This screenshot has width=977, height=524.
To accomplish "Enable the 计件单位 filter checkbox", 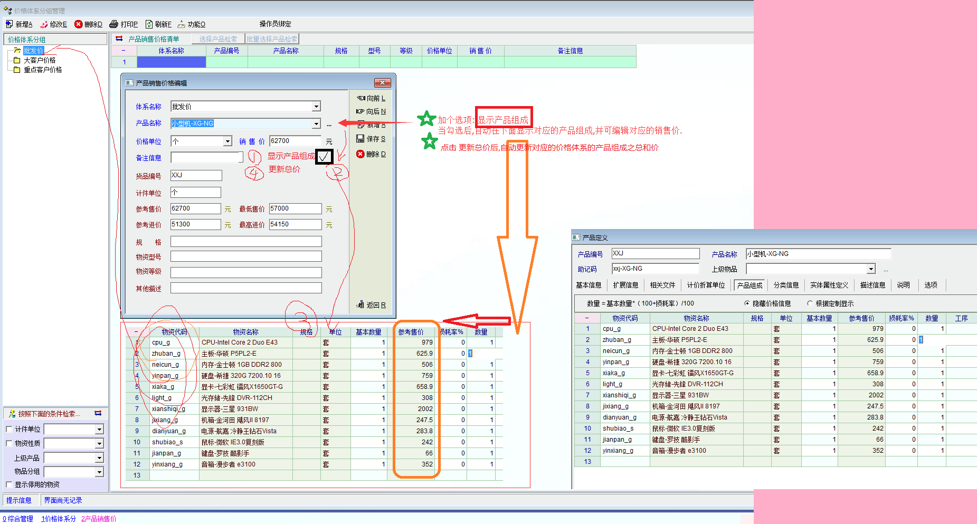I will [x=9, y=429].
